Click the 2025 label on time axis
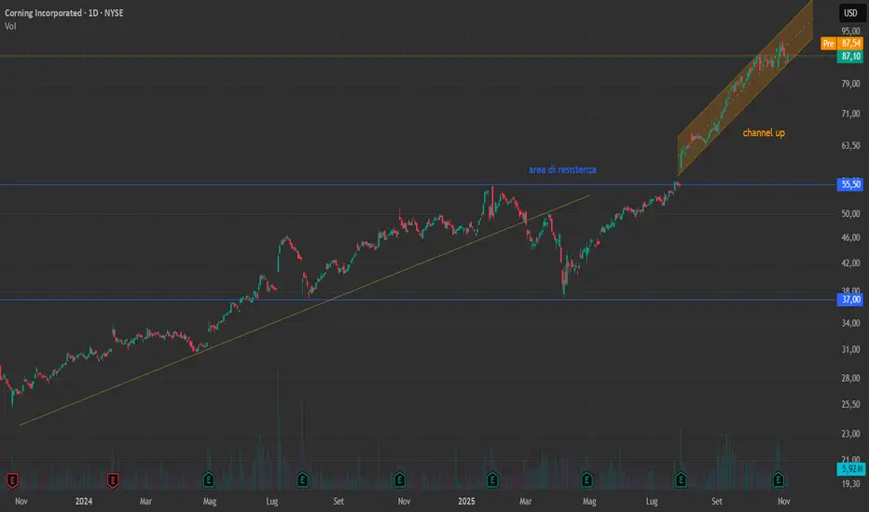 point(466,501)
